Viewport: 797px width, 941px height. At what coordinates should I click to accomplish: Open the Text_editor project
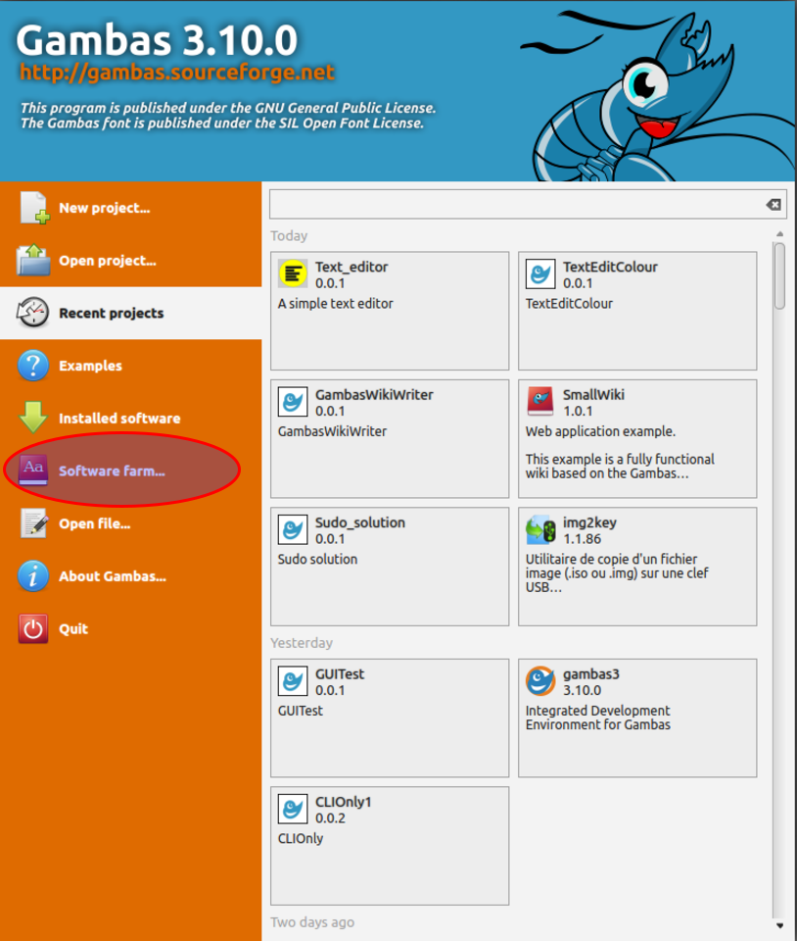(x=390, y=311)
